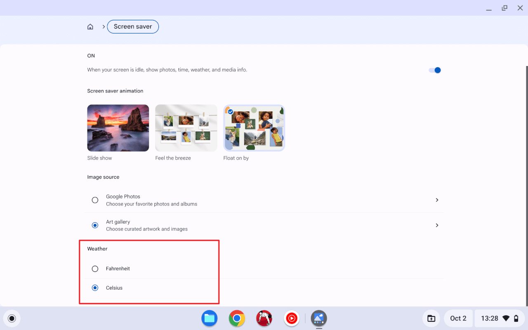Turn off the screen saver toggle
The image size is (528, 330).
435,70
